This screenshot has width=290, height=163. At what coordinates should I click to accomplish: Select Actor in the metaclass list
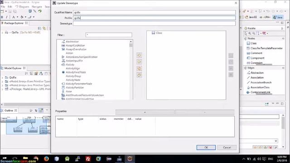click(x=68, y=91)
